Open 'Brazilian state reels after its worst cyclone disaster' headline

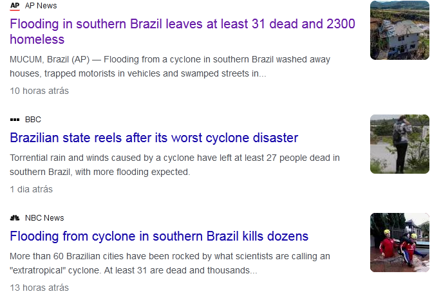(154, 138)
